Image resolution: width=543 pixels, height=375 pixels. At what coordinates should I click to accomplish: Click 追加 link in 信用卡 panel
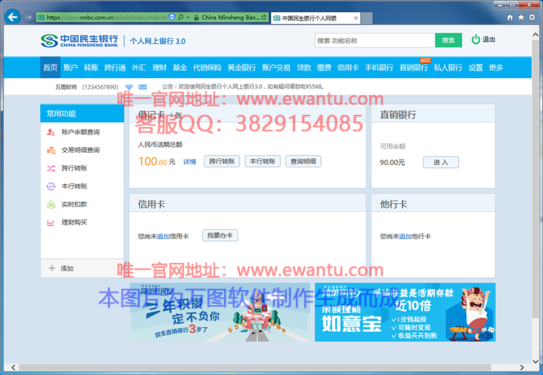[x=163, y=236]
